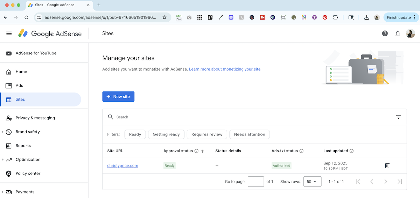Screen dimensions: 420x198
Task: Click the Site URL column header
Action: tap(115, 151)
